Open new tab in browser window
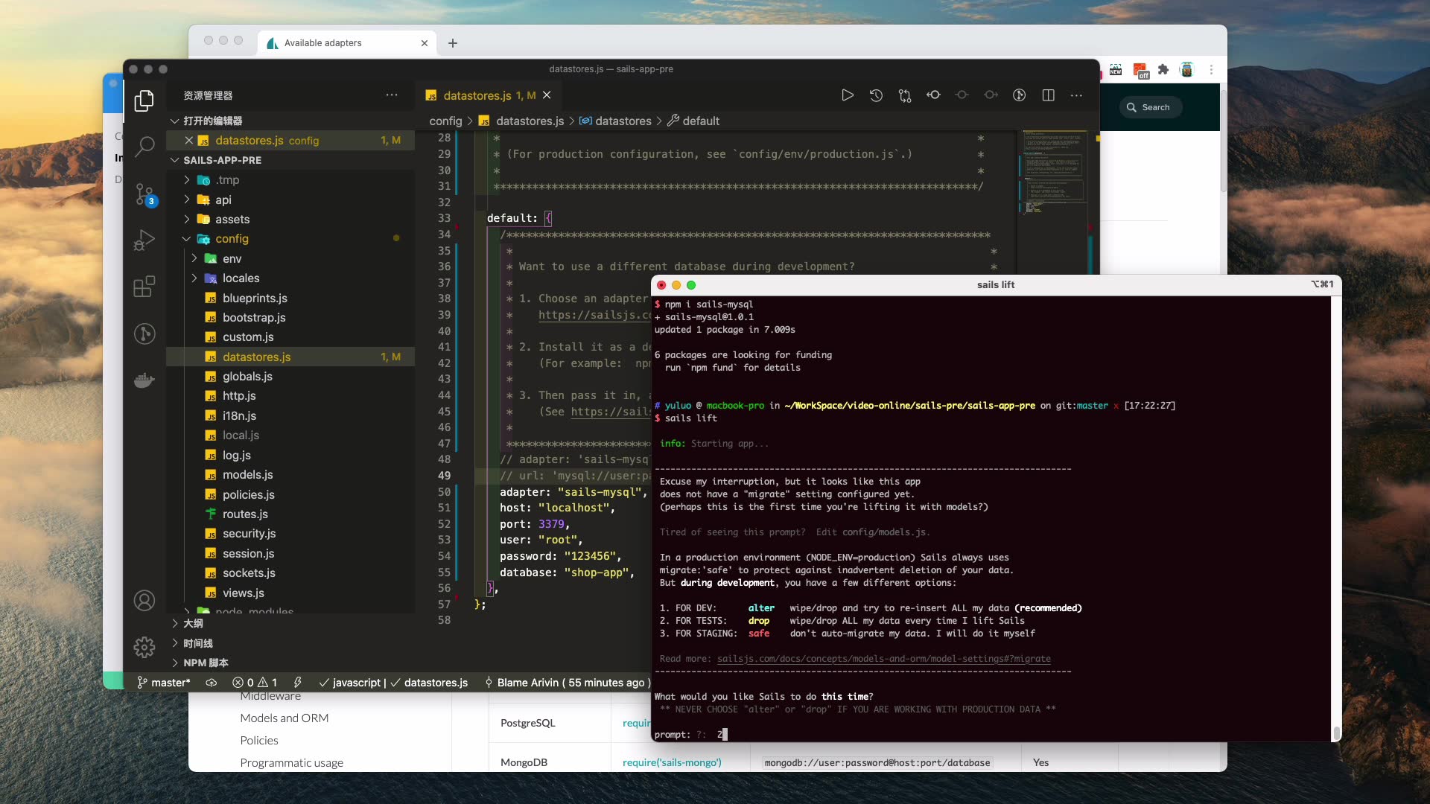 coord(453,43)
